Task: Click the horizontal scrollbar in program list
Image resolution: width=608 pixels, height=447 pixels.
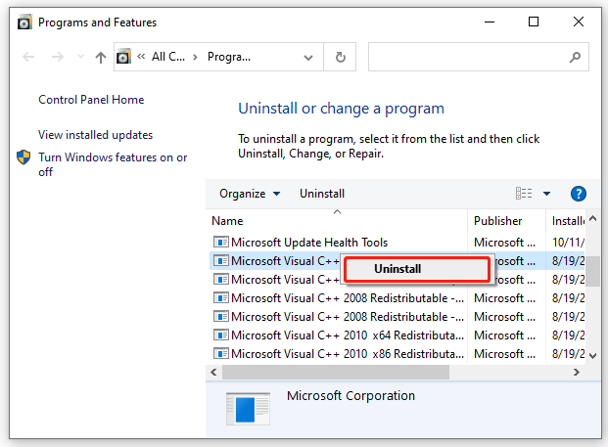Action: [x=335, y=373]
